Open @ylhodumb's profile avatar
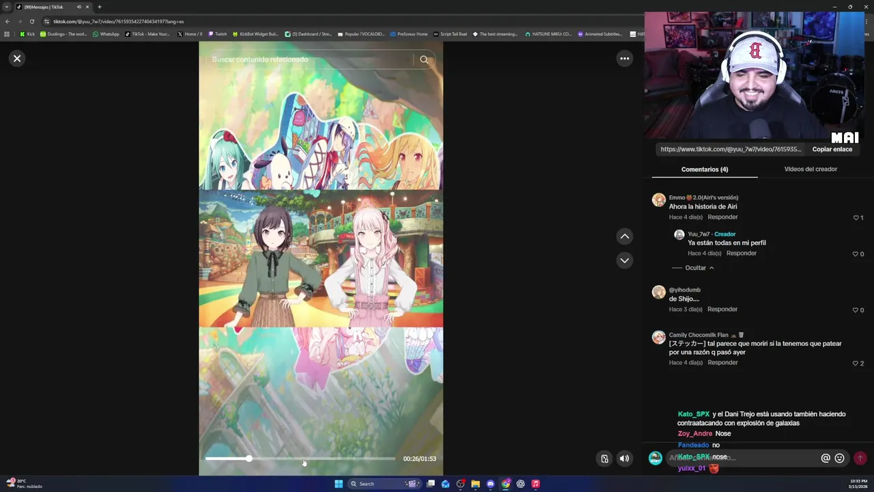 pos(658,292)
